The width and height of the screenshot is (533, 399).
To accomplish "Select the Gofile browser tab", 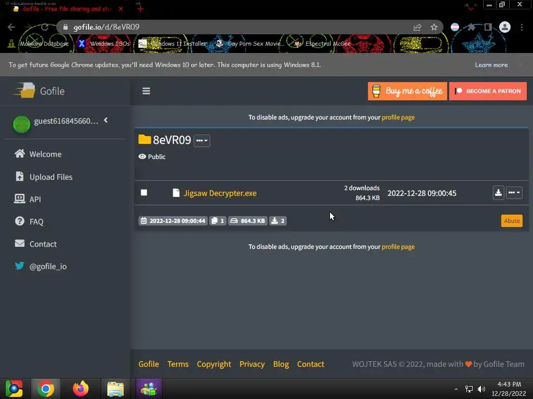I will pos(66,9).
